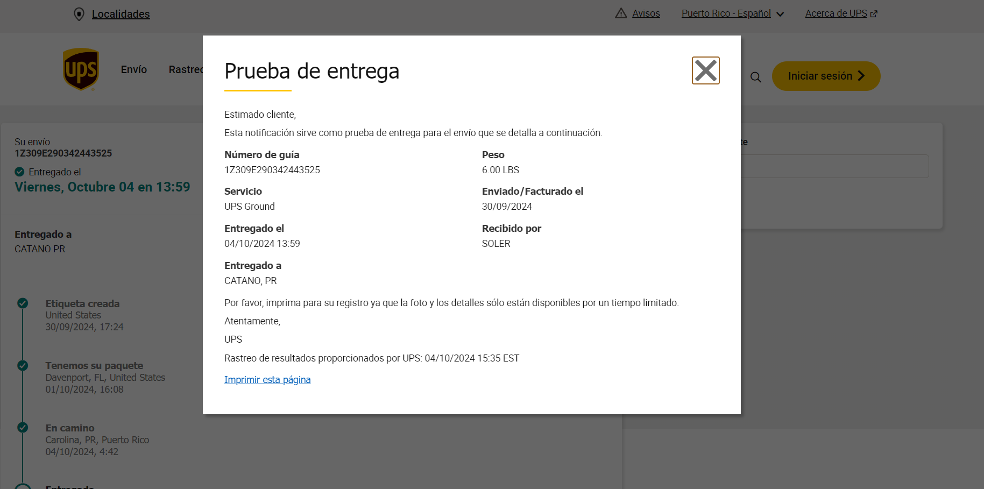This screenshot has width=984, height=489.
Task: Click CATANO PR under Entregado a in the background
Action: 40,249
